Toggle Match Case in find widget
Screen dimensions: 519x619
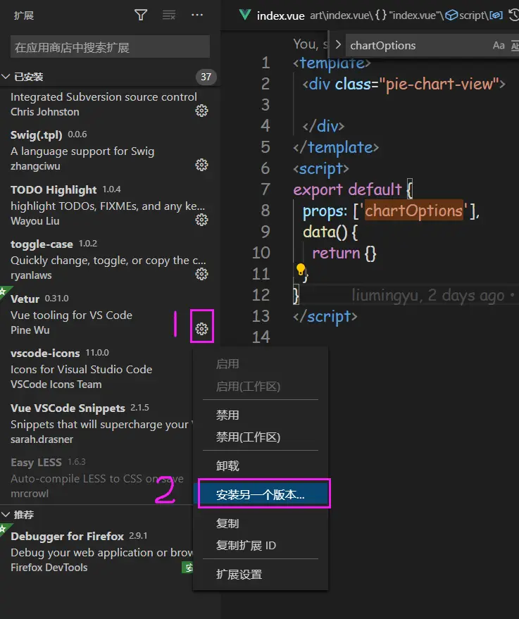pos(499,45)
